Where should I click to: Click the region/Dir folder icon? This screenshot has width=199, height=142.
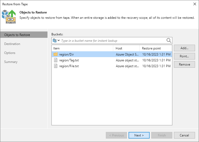pos(56,54)
